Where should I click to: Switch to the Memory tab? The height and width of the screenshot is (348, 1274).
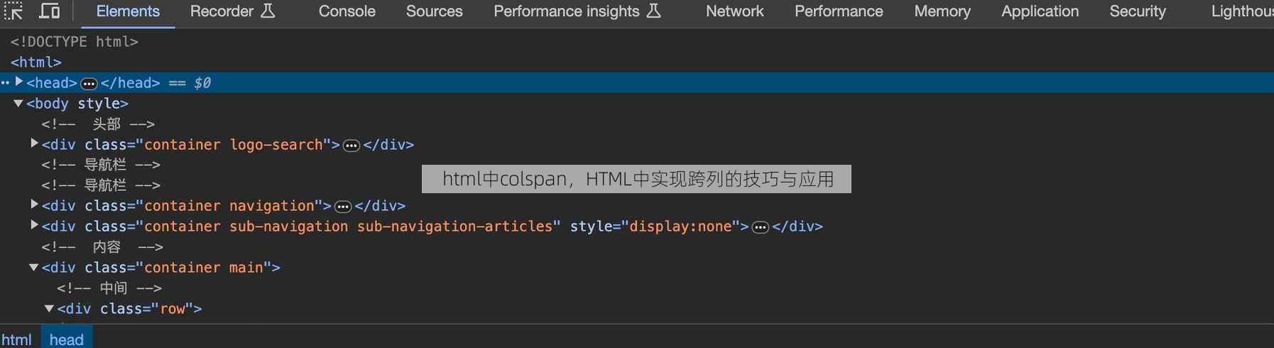[942, 11]
